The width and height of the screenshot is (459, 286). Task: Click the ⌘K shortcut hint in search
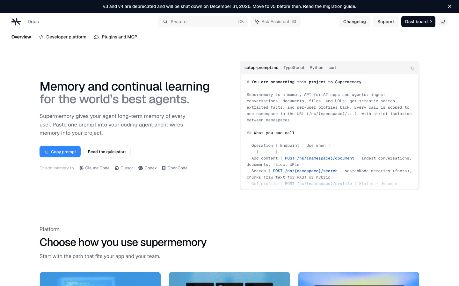point(241,22)
